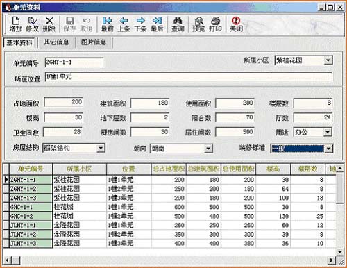Screen dimensions: 347x268
Task: Click the 卫生间数 field
Action: (63, 132)
